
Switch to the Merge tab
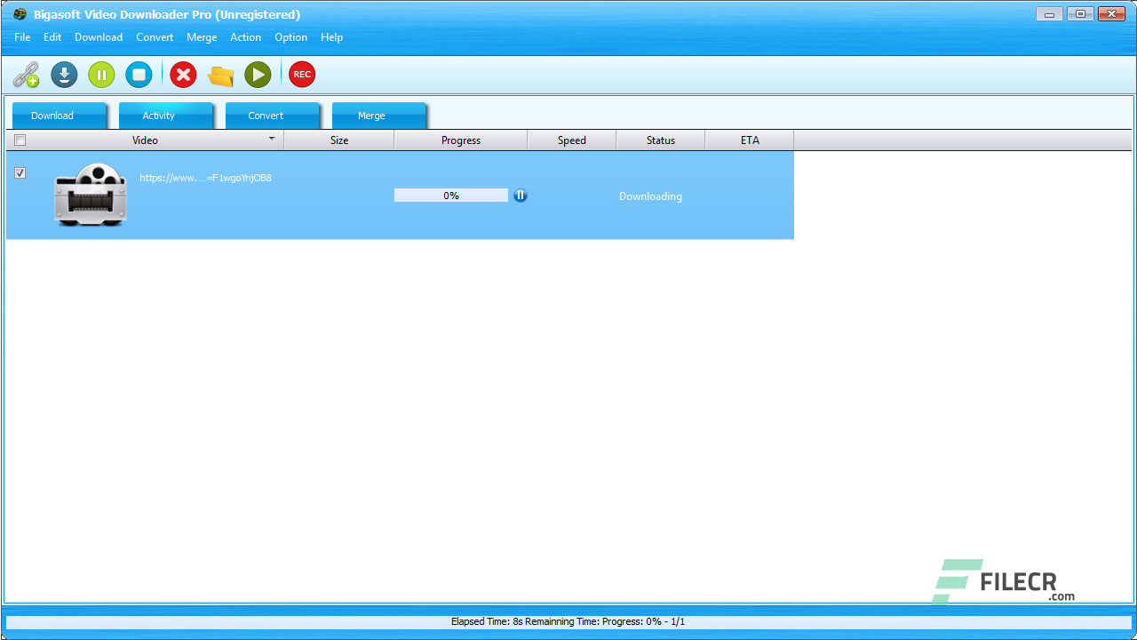pyautogui.click(x=378, y=116)
